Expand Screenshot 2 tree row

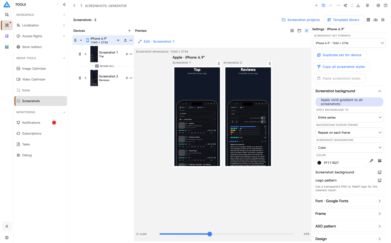86,78
